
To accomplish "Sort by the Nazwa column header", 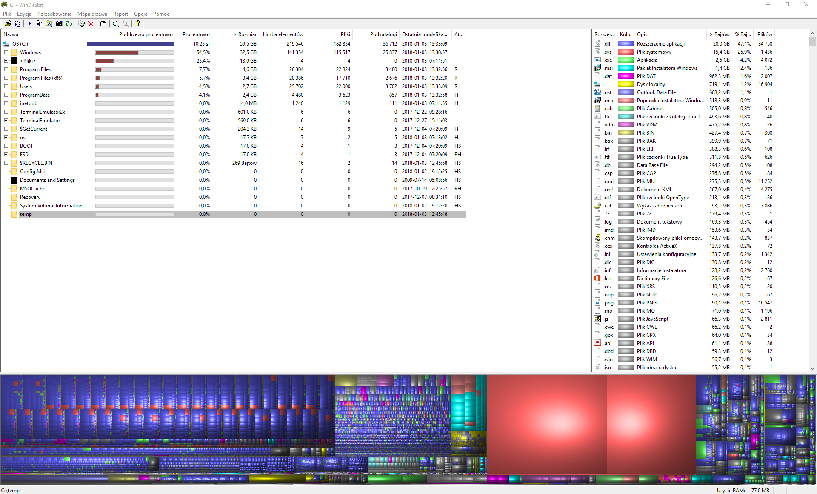I will tap(43, 34).
